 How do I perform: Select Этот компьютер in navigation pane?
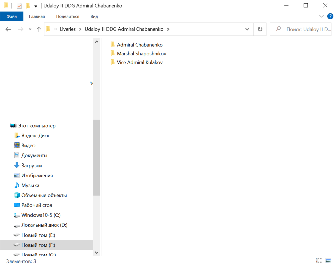(x=33, y=126)
